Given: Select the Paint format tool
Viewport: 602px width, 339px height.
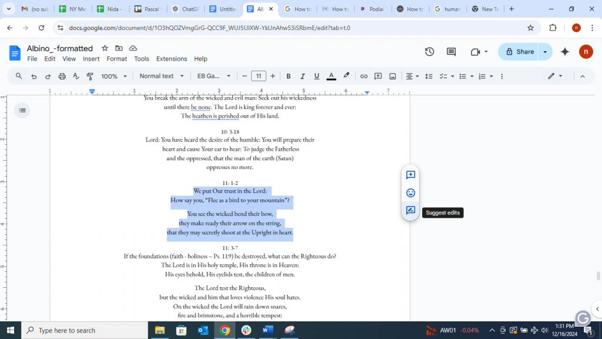Looking at the screenshot, I should click(89, 75).
